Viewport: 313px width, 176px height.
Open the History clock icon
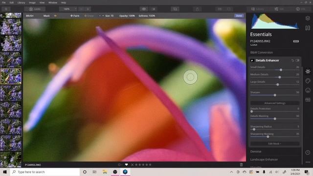click(308, 153)
